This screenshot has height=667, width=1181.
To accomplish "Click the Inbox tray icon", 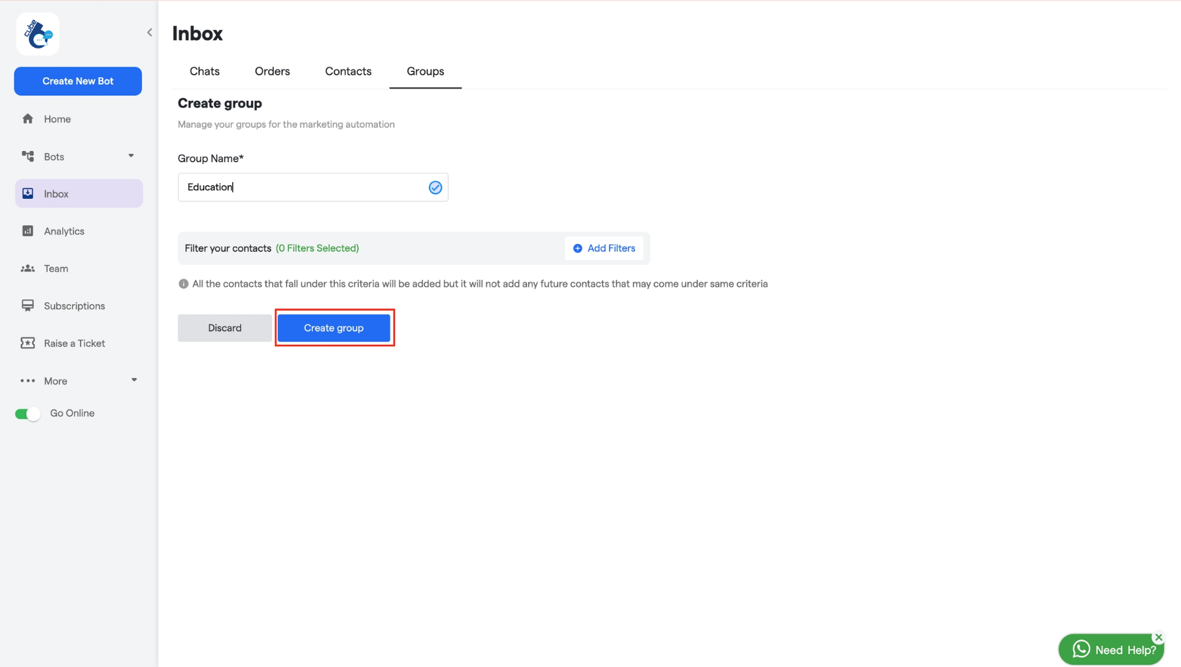I will [x=27, y=194].
